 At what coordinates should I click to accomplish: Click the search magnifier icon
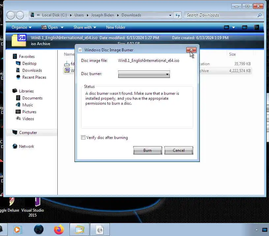click(259, 15)
